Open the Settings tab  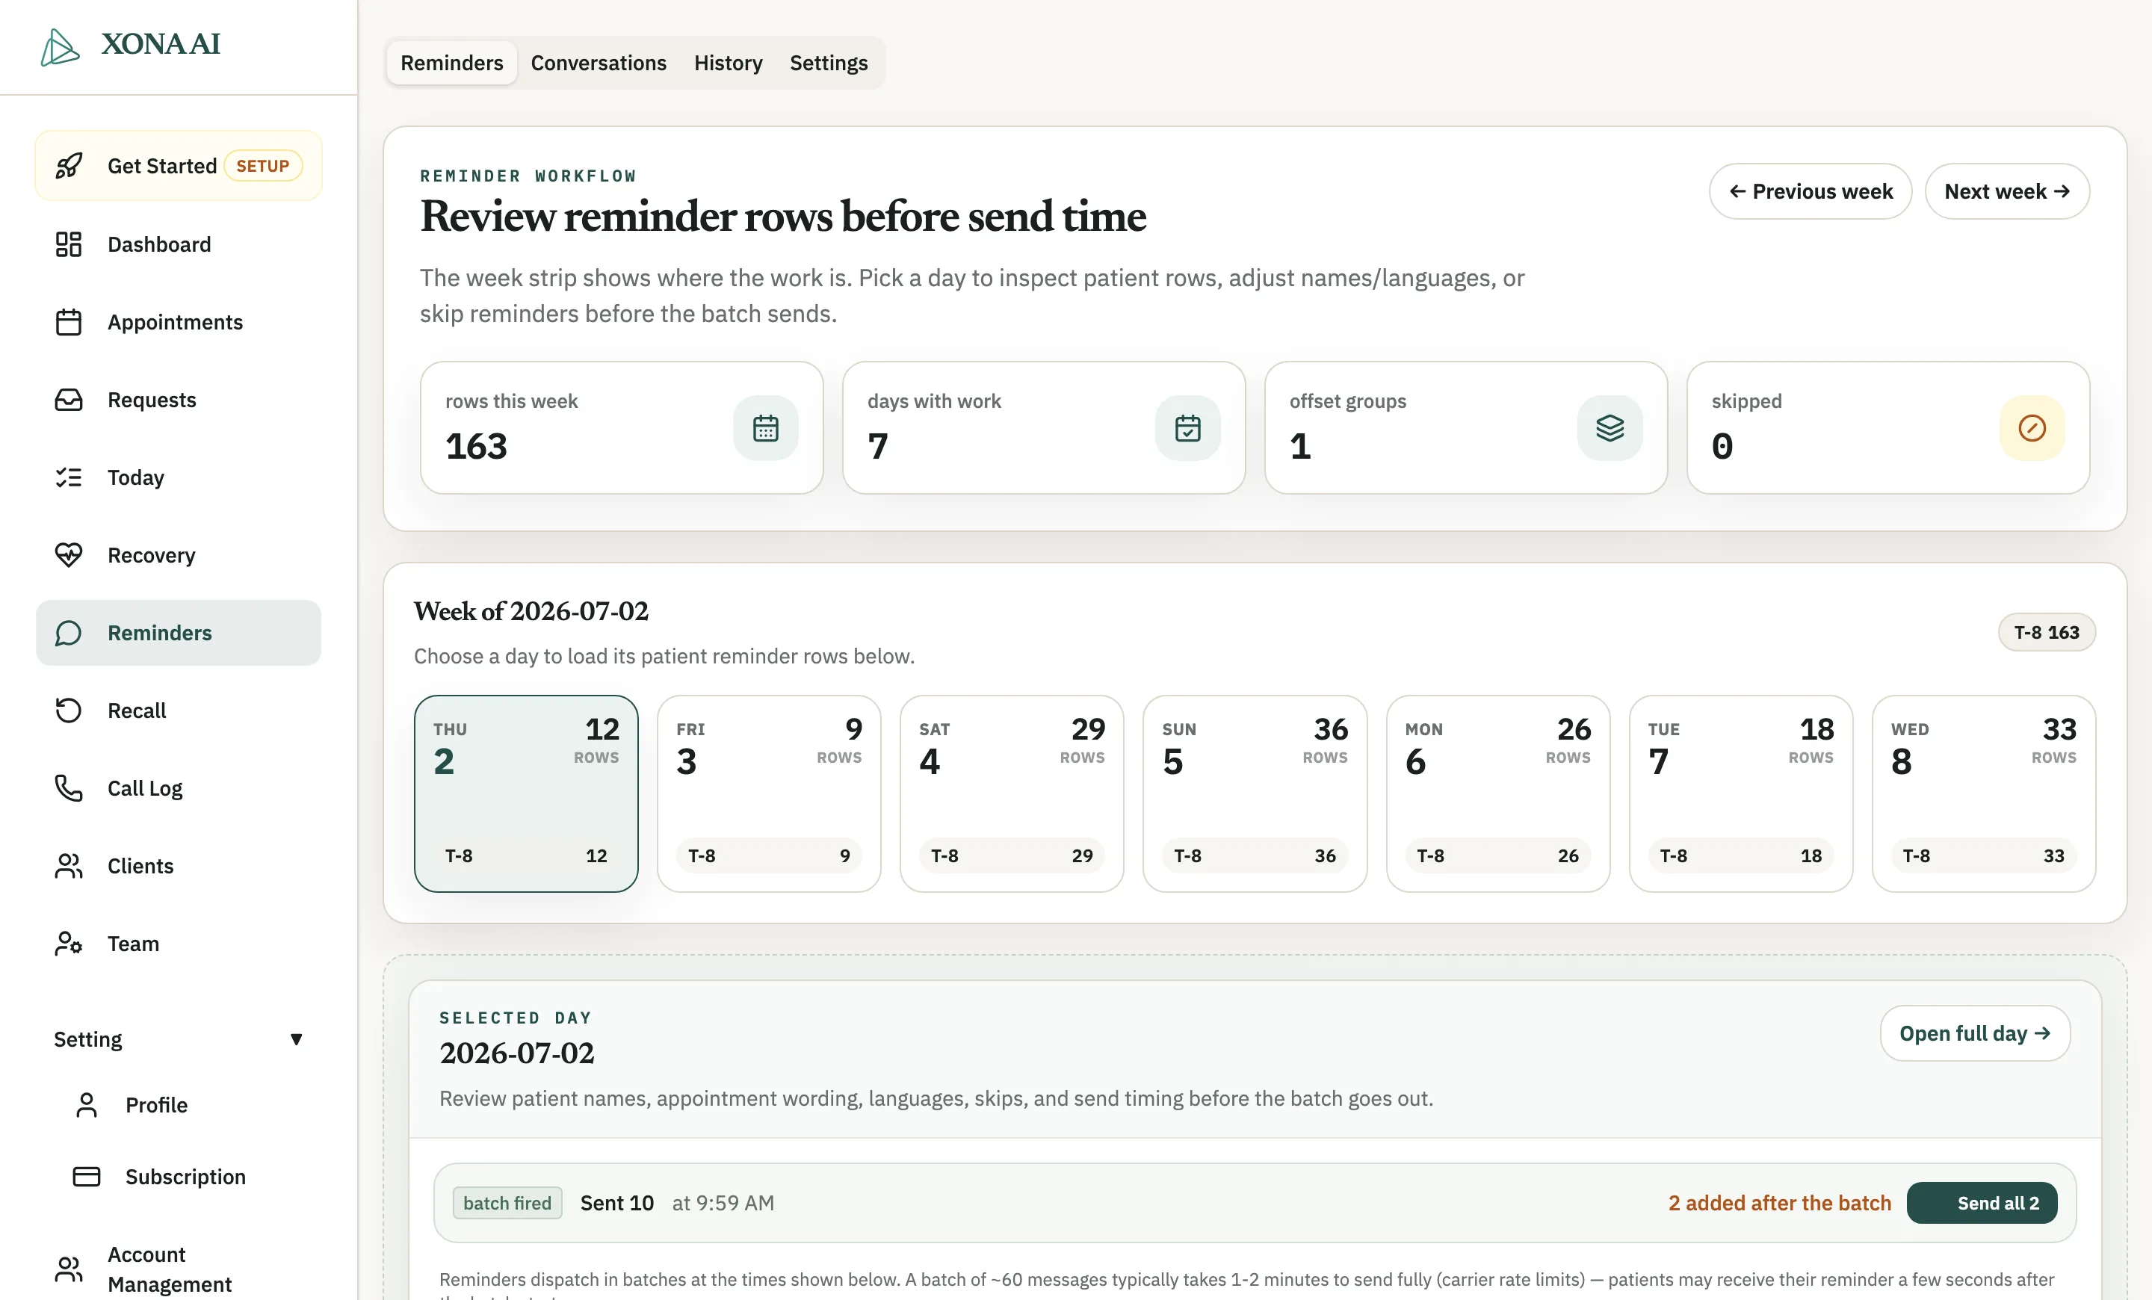click(829, 63)
